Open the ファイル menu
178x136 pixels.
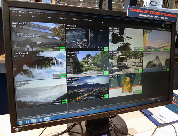click(x=14, y=11)
